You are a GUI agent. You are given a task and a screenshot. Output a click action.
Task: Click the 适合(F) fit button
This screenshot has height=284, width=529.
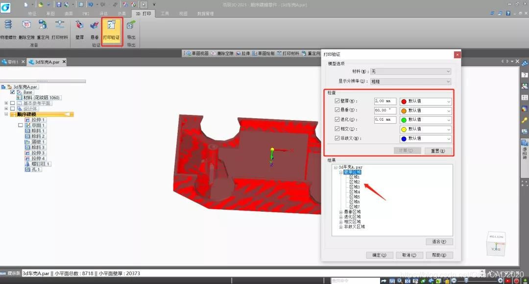[x=439, y=241]
